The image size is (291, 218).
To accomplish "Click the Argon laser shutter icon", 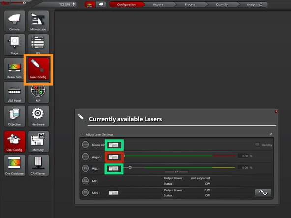I will click(x=86, y=157).
